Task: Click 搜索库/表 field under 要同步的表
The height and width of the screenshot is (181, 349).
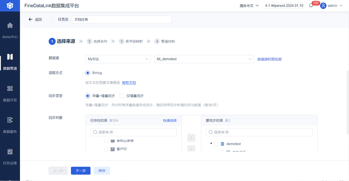Action: tap(259, 132)
